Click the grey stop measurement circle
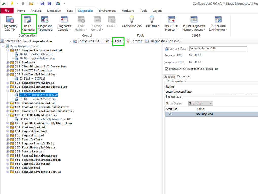The image size is (258, 194). click(x=23, y=3)
